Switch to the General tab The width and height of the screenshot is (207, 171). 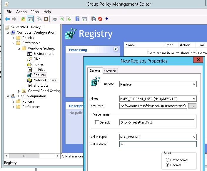pos(95,70)
